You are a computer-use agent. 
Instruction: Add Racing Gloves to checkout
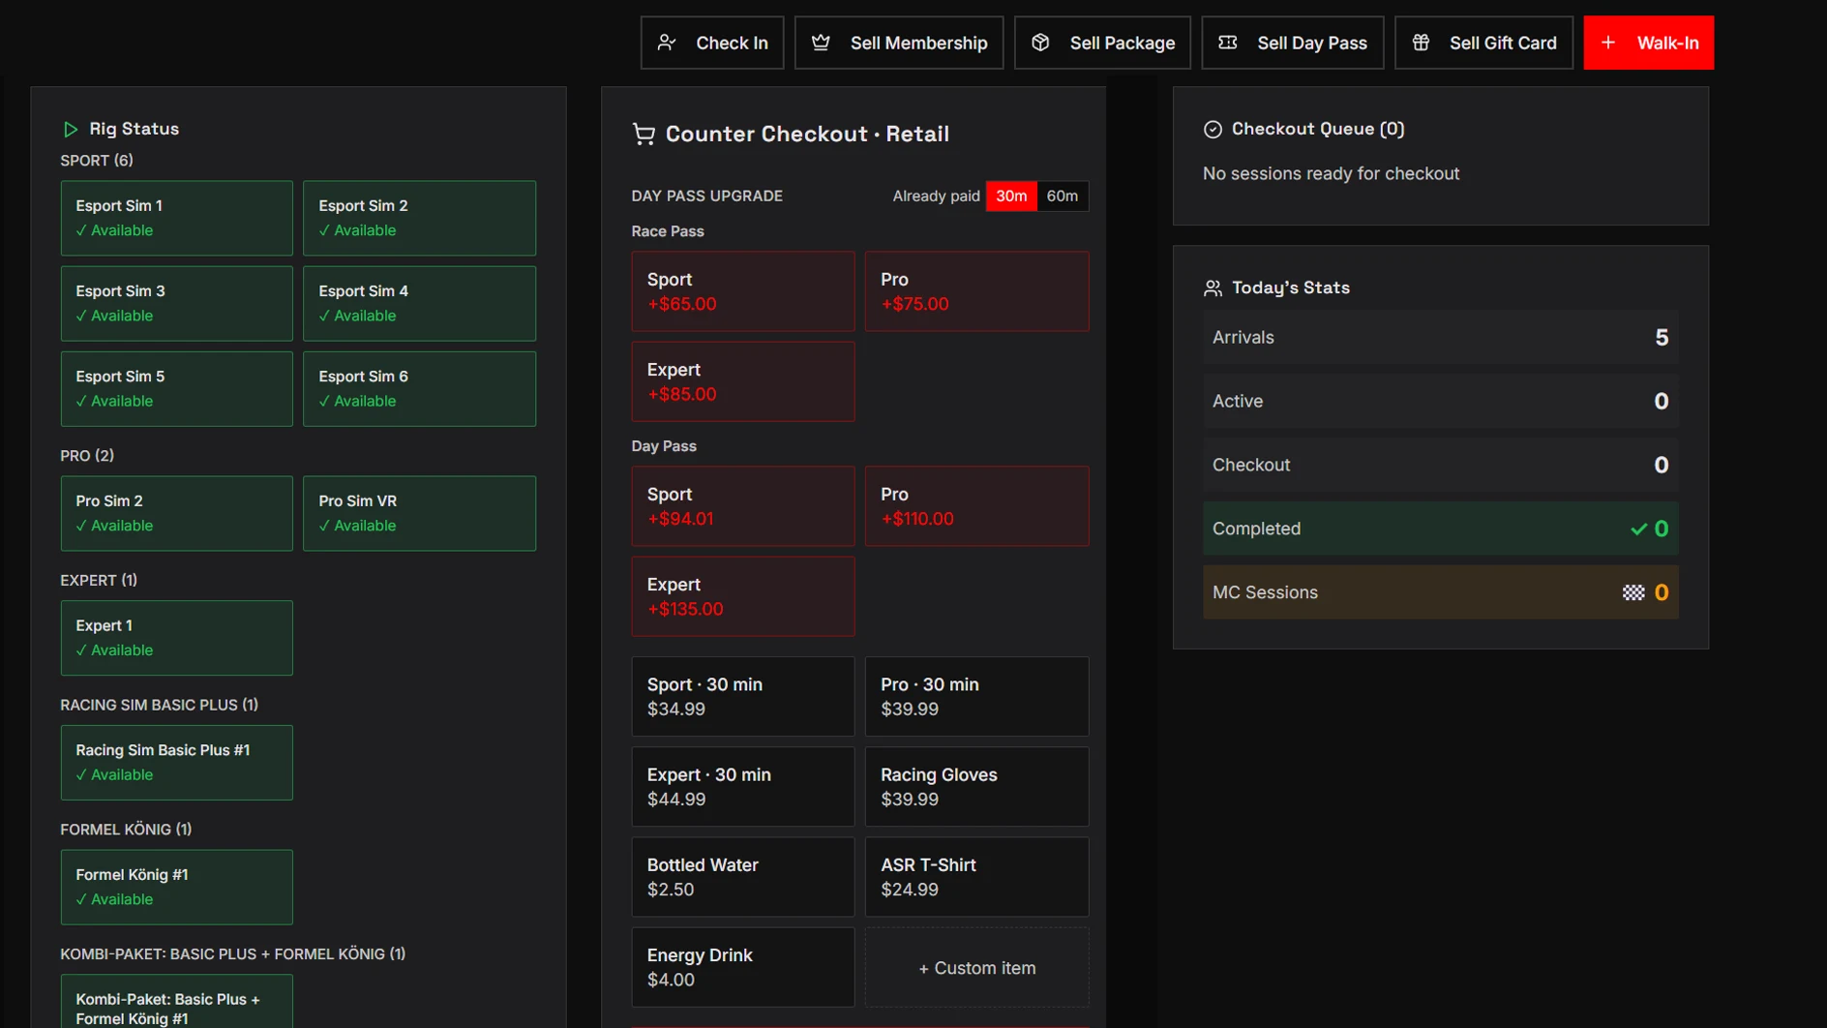976,787
